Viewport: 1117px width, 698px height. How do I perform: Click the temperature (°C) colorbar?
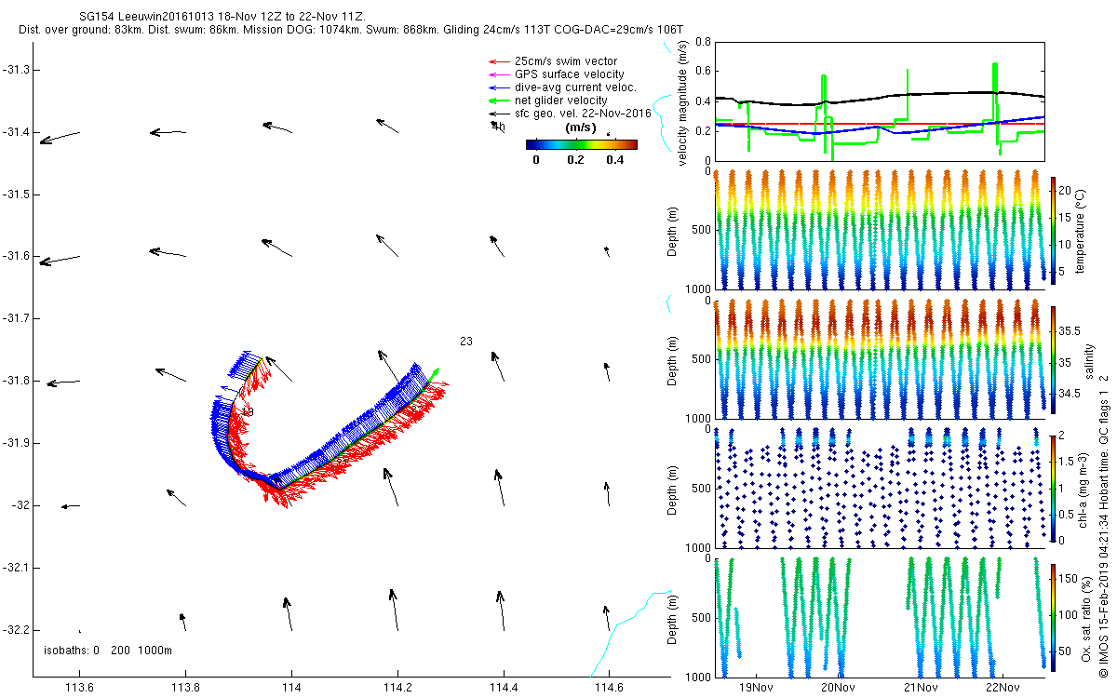[x=1054, y=228]
